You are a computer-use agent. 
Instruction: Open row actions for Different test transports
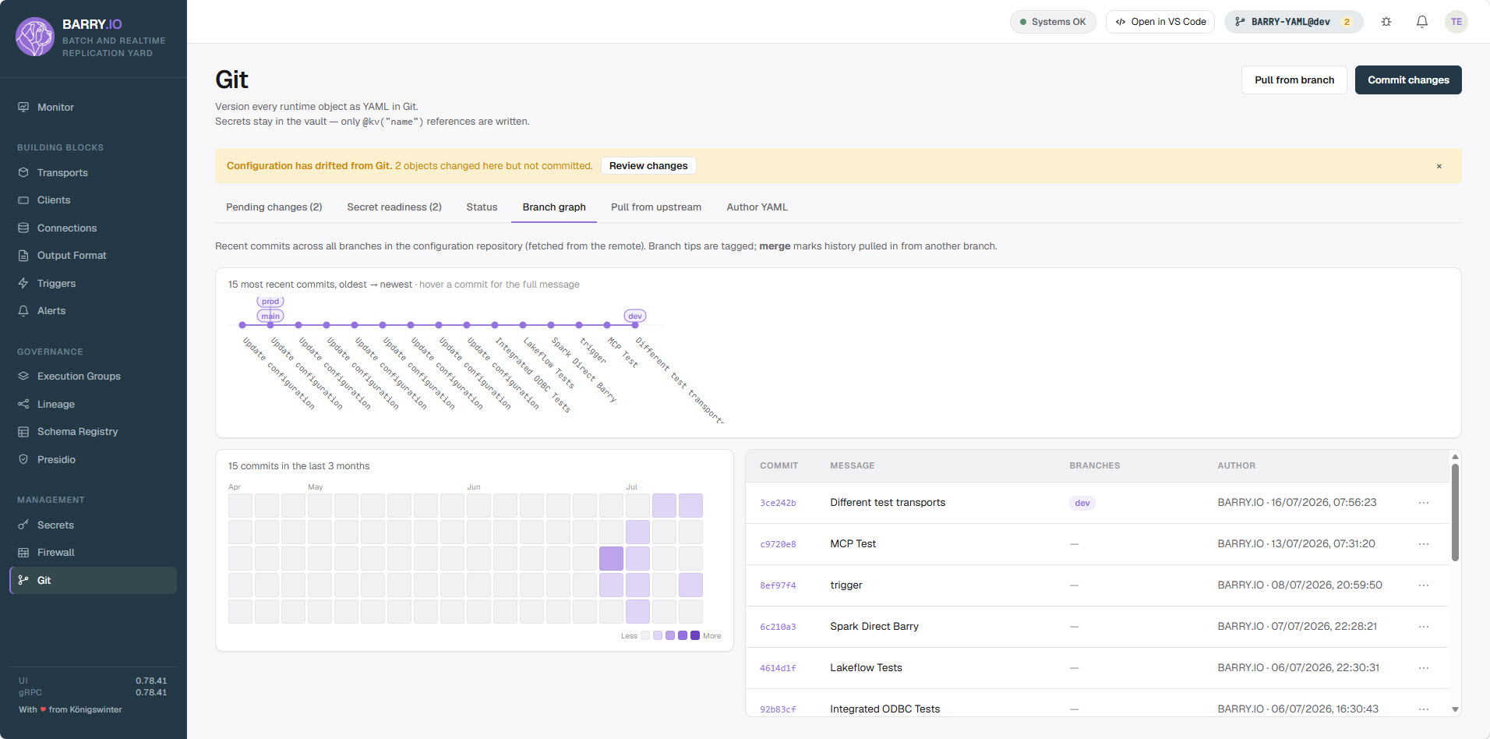pos(1424,503)
